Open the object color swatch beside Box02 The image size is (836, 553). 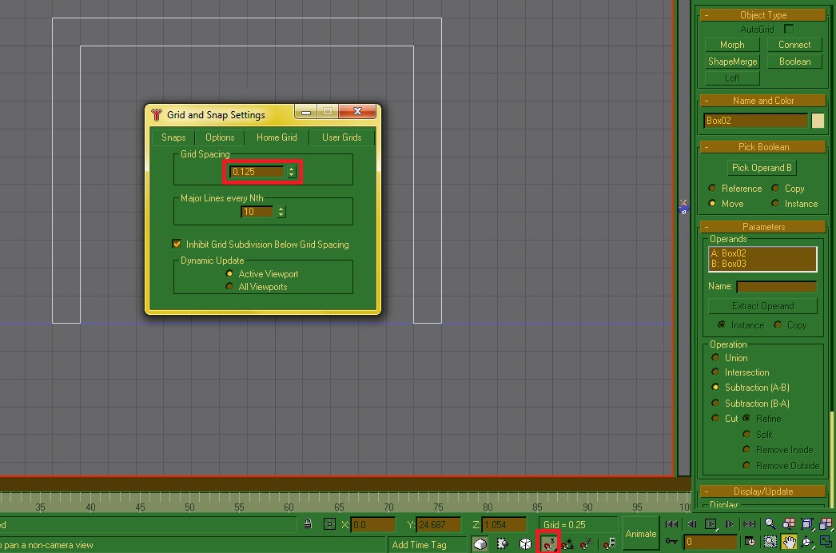[818, 121]
